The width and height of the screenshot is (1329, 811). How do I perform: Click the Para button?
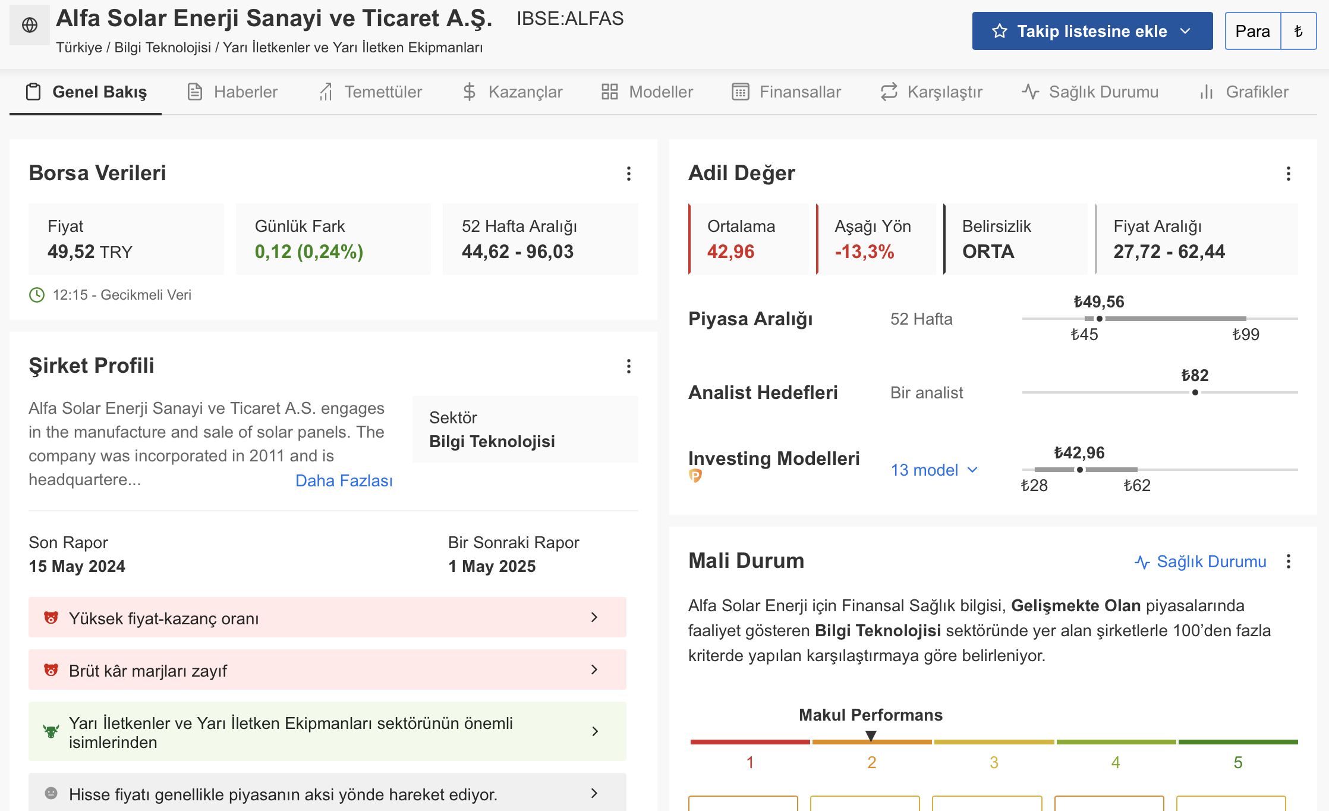(x=1253, y=31)
